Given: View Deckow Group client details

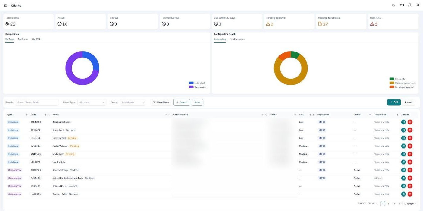Looking at the screenshot, I should click(403, 170).
